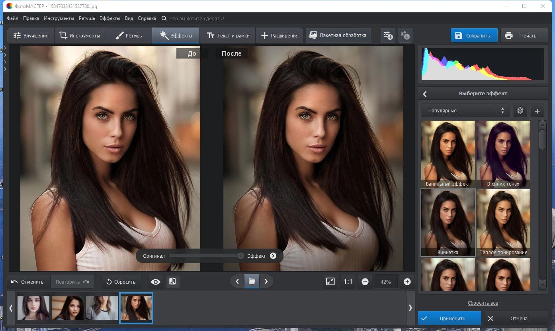Viewport: 555px width, 331px height.
Task: Open the Справка menu
Action: [x=147, y=18]
